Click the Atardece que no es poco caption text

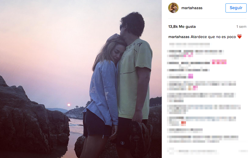pos(213,37)
